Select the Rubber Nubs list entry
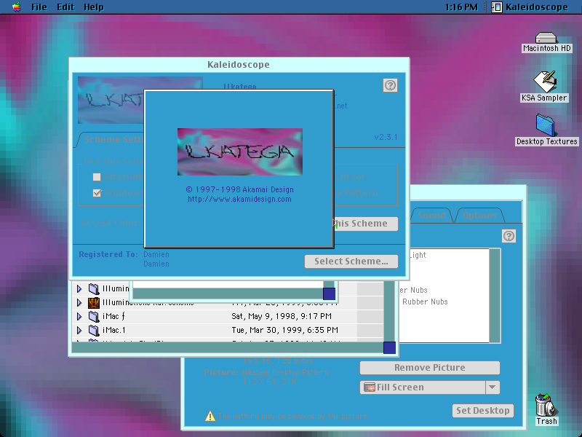The width and height of the screenshot is (582, 437). click(425, 302)
